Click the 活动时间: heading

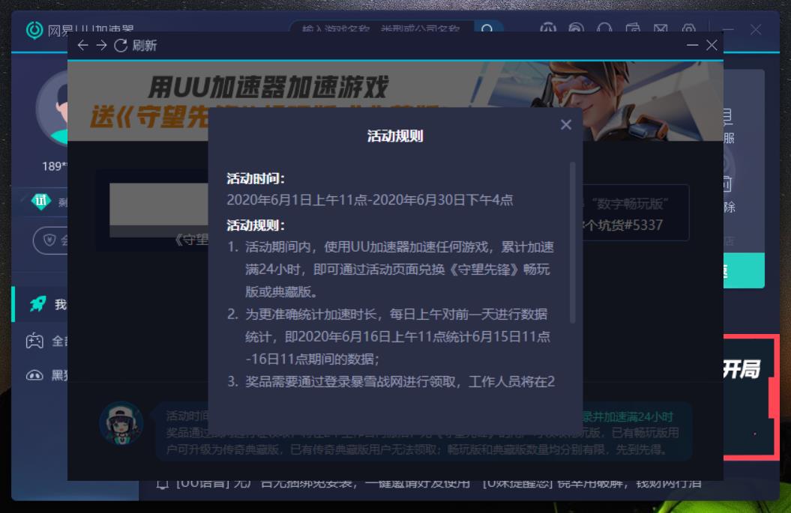click(256, 178)
